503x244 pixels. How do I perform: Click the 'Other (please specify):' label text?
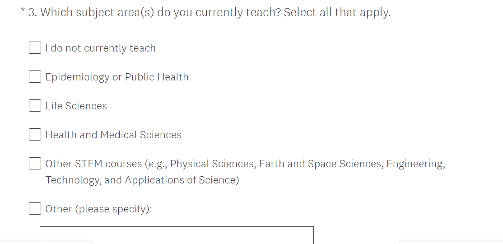click(x=98, y=209)
